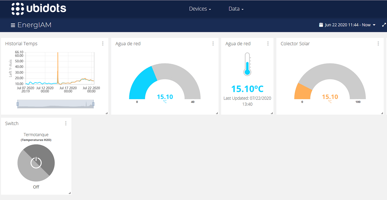387x200 pixels.
Task: Open the Historial Temps widget options menu
Action: tap(103, 43)
